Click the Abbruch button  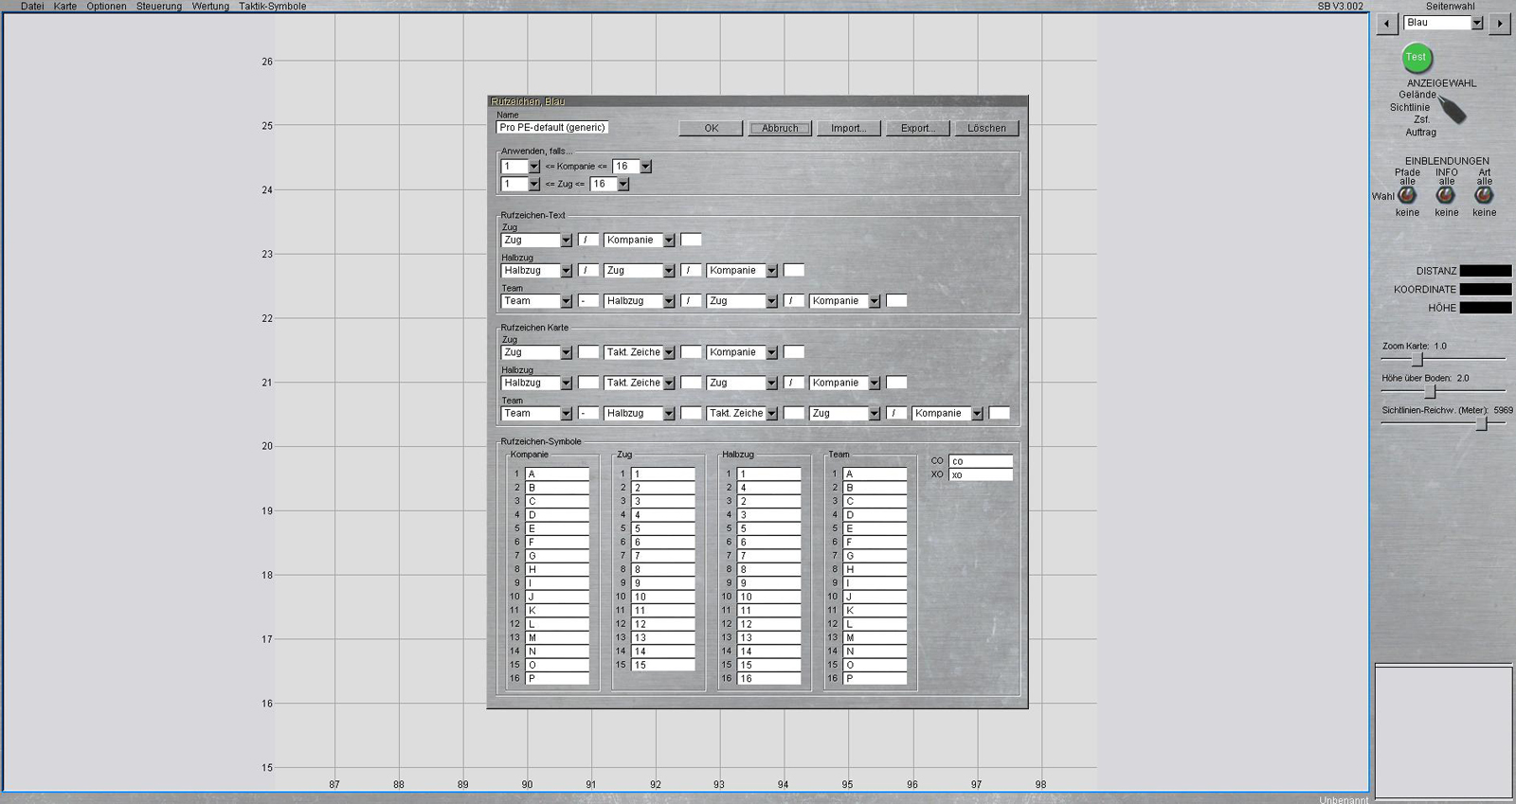pyautogui.click(x=780, y=128)
